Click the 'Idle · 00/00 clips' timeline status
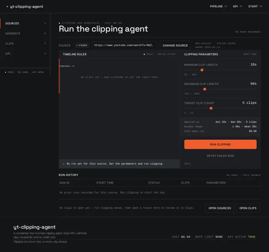This screenshot has height=252, width=269. [x=160, y=54]
